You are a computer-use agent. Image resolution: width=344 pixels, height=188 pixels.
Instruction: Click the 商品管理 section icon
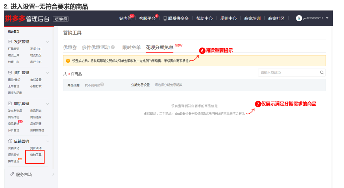pos(10,103)
